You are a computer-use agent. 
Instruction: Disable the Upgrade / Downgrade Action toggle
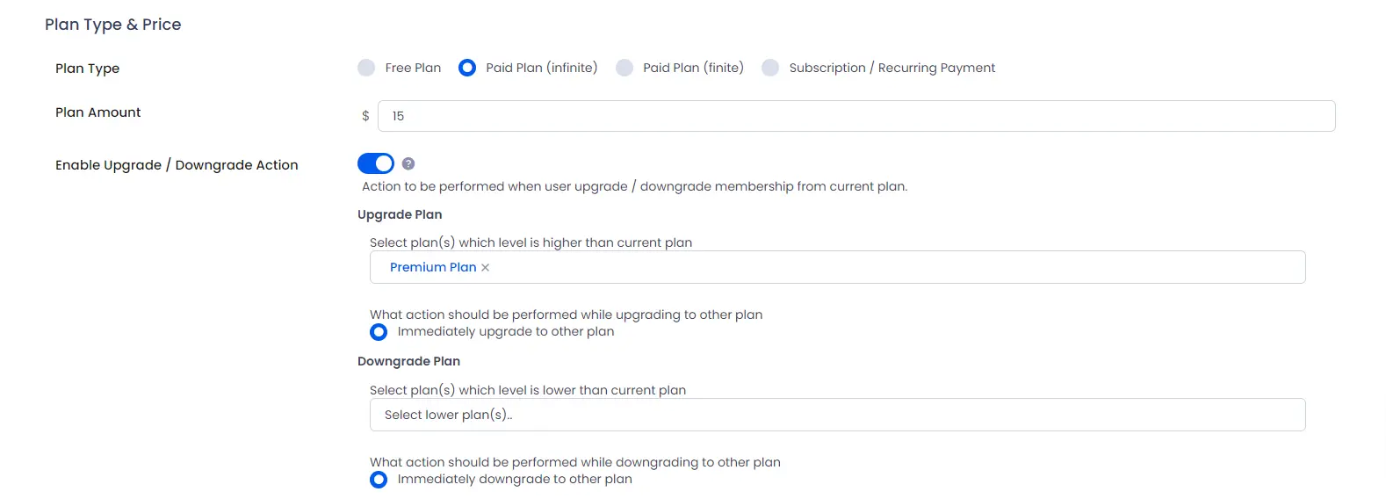[376, 163]
